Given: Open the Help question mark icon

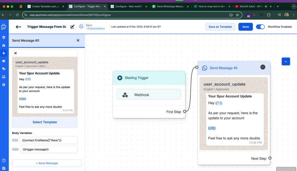Looking at the screenshot, I should 4,161.
